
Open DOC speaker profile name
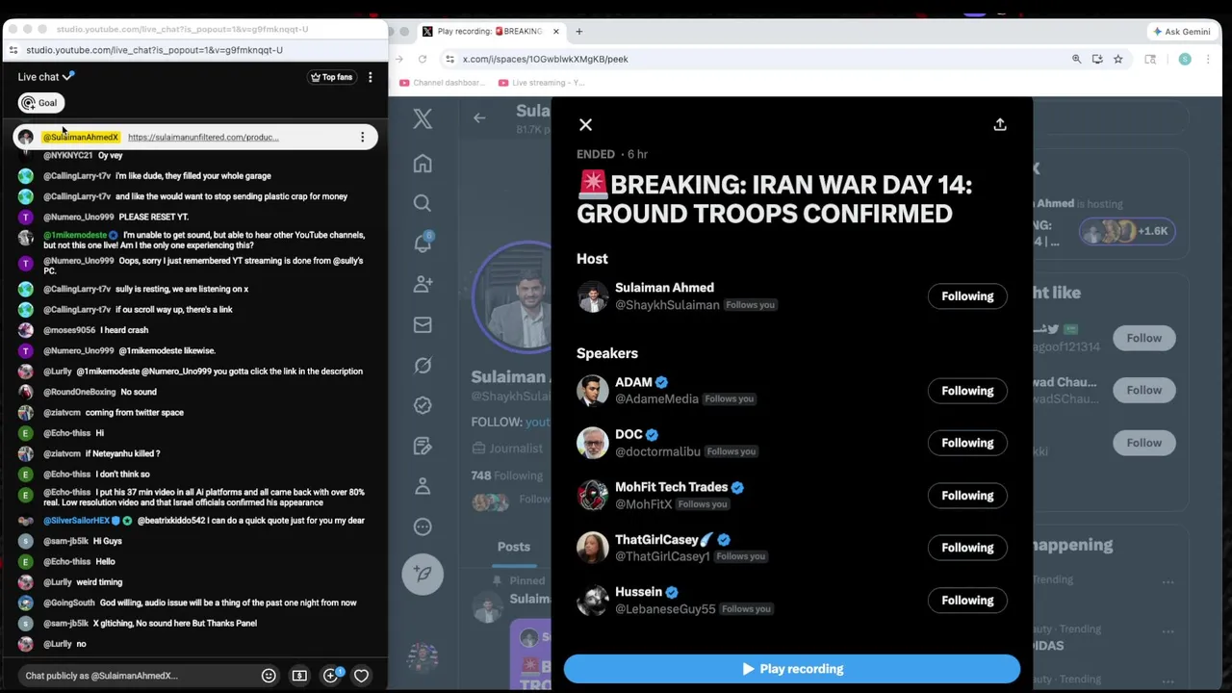629,435
